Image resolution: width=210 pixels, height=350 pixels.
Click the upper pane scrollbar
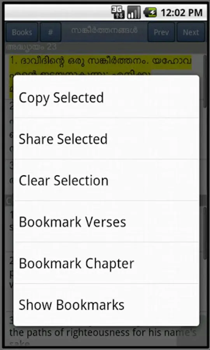205,82
